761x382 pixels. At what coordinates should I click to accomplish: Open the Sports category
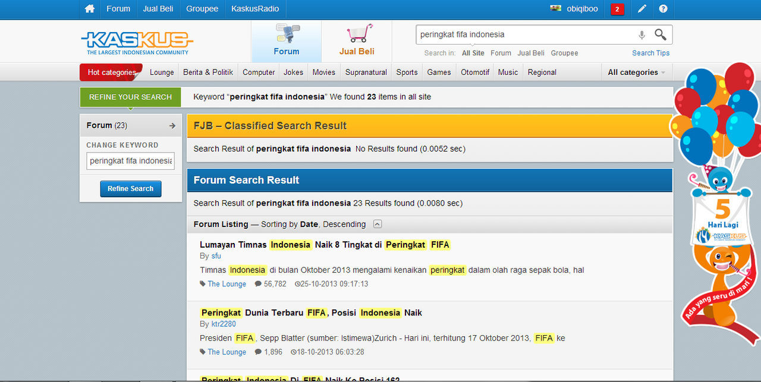point(407,72)
